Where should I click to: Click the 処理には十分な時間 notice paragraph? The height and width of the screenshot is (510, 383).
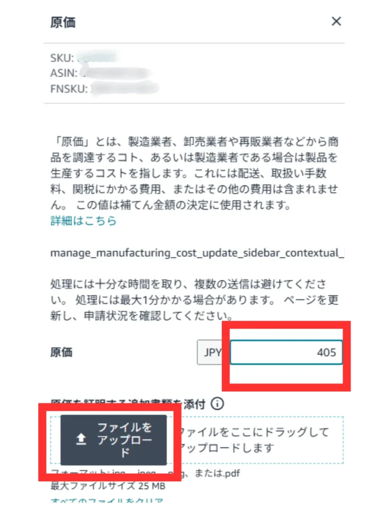(x=194, y=299)
